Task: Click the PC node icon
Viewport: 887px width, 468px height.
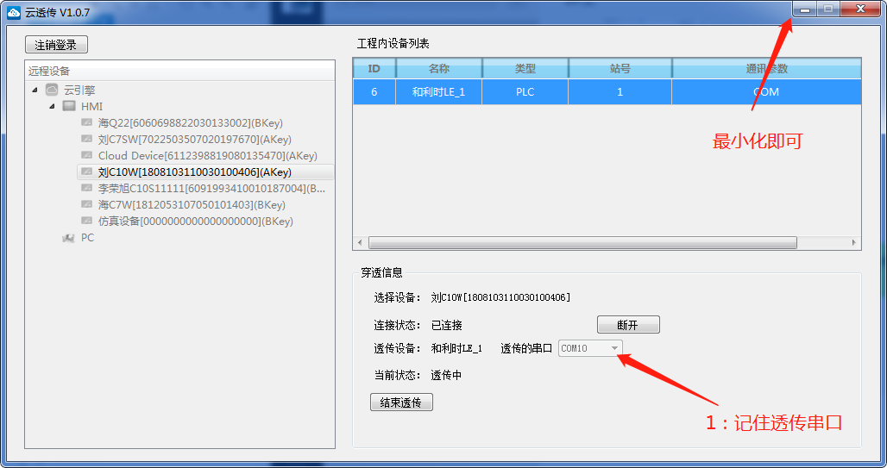Action: pos(68,238)
